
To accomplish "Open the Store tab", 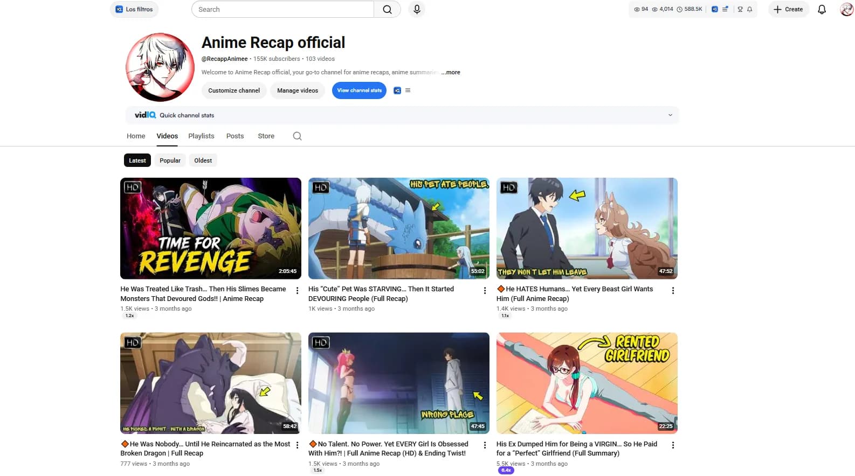I will pos(266,136).
